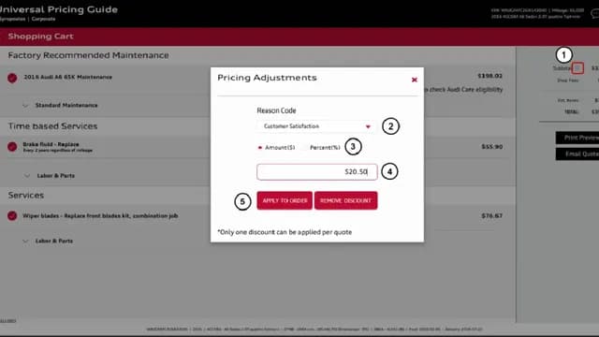The image size is (599, 337).
Task: Click the Time based Services heading
Action: pos(52,126)
